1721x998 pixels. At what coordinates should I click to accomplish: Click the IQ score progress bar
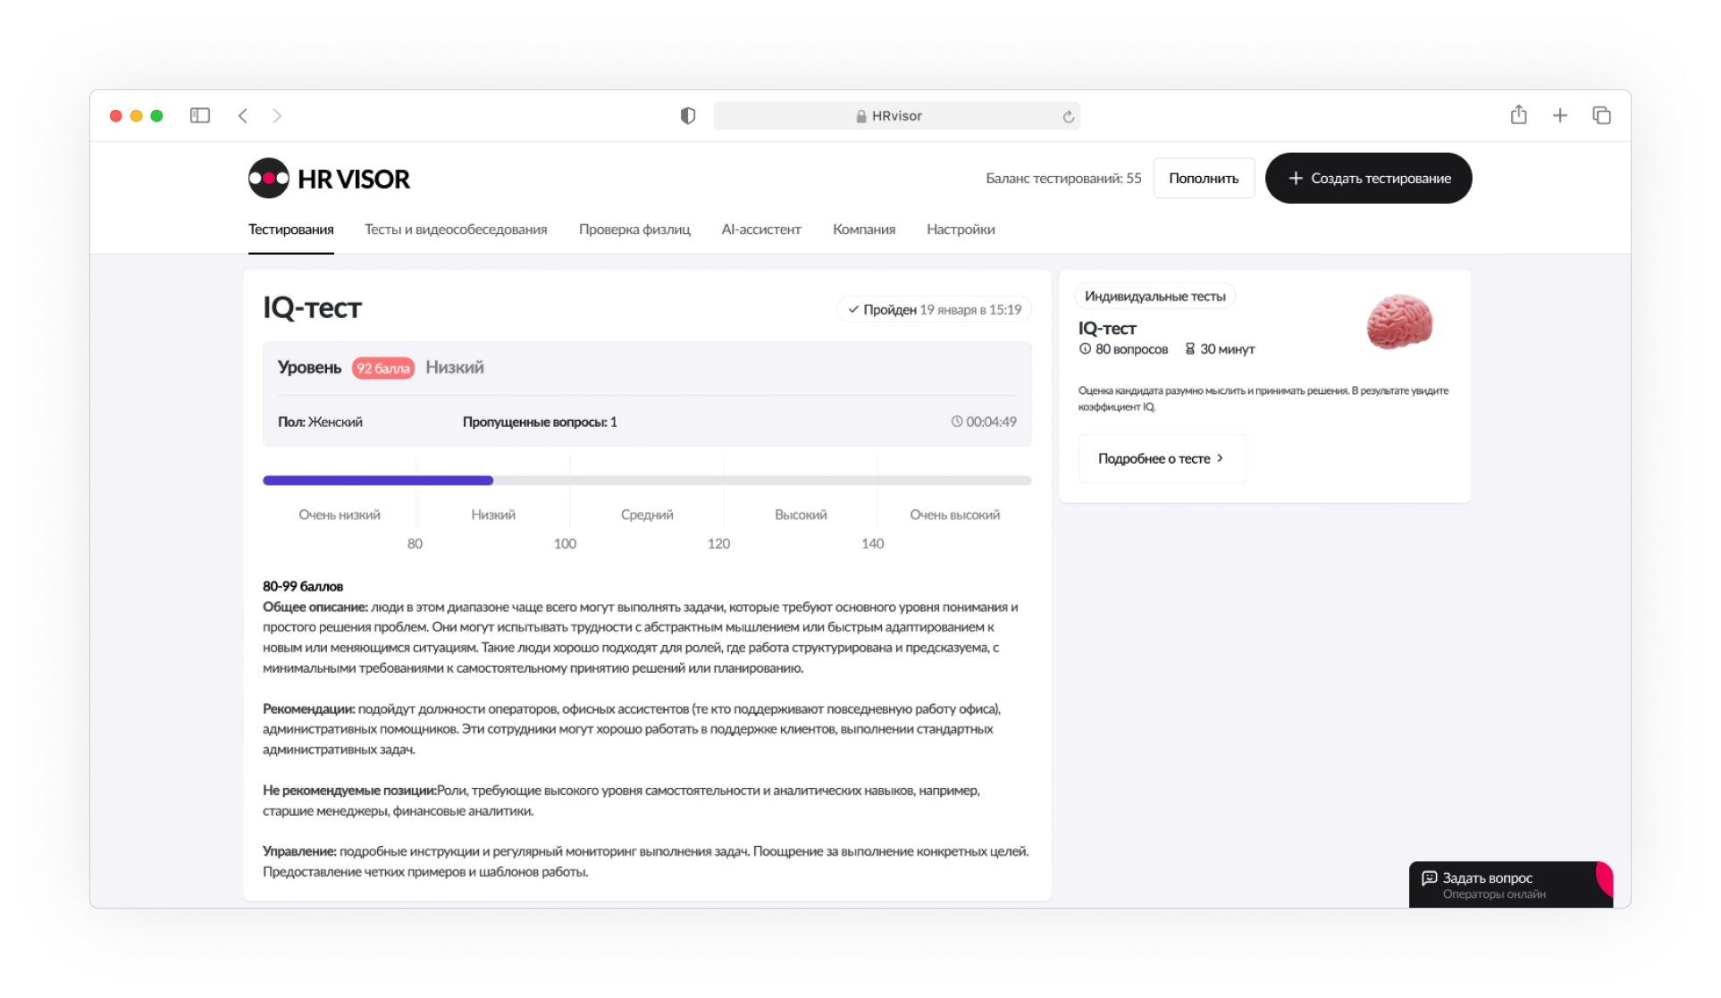(x=646, y=481)
